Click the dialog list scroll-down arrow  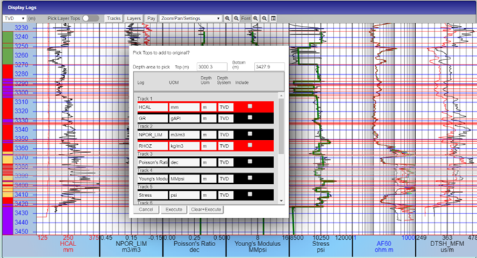point(281,201)
